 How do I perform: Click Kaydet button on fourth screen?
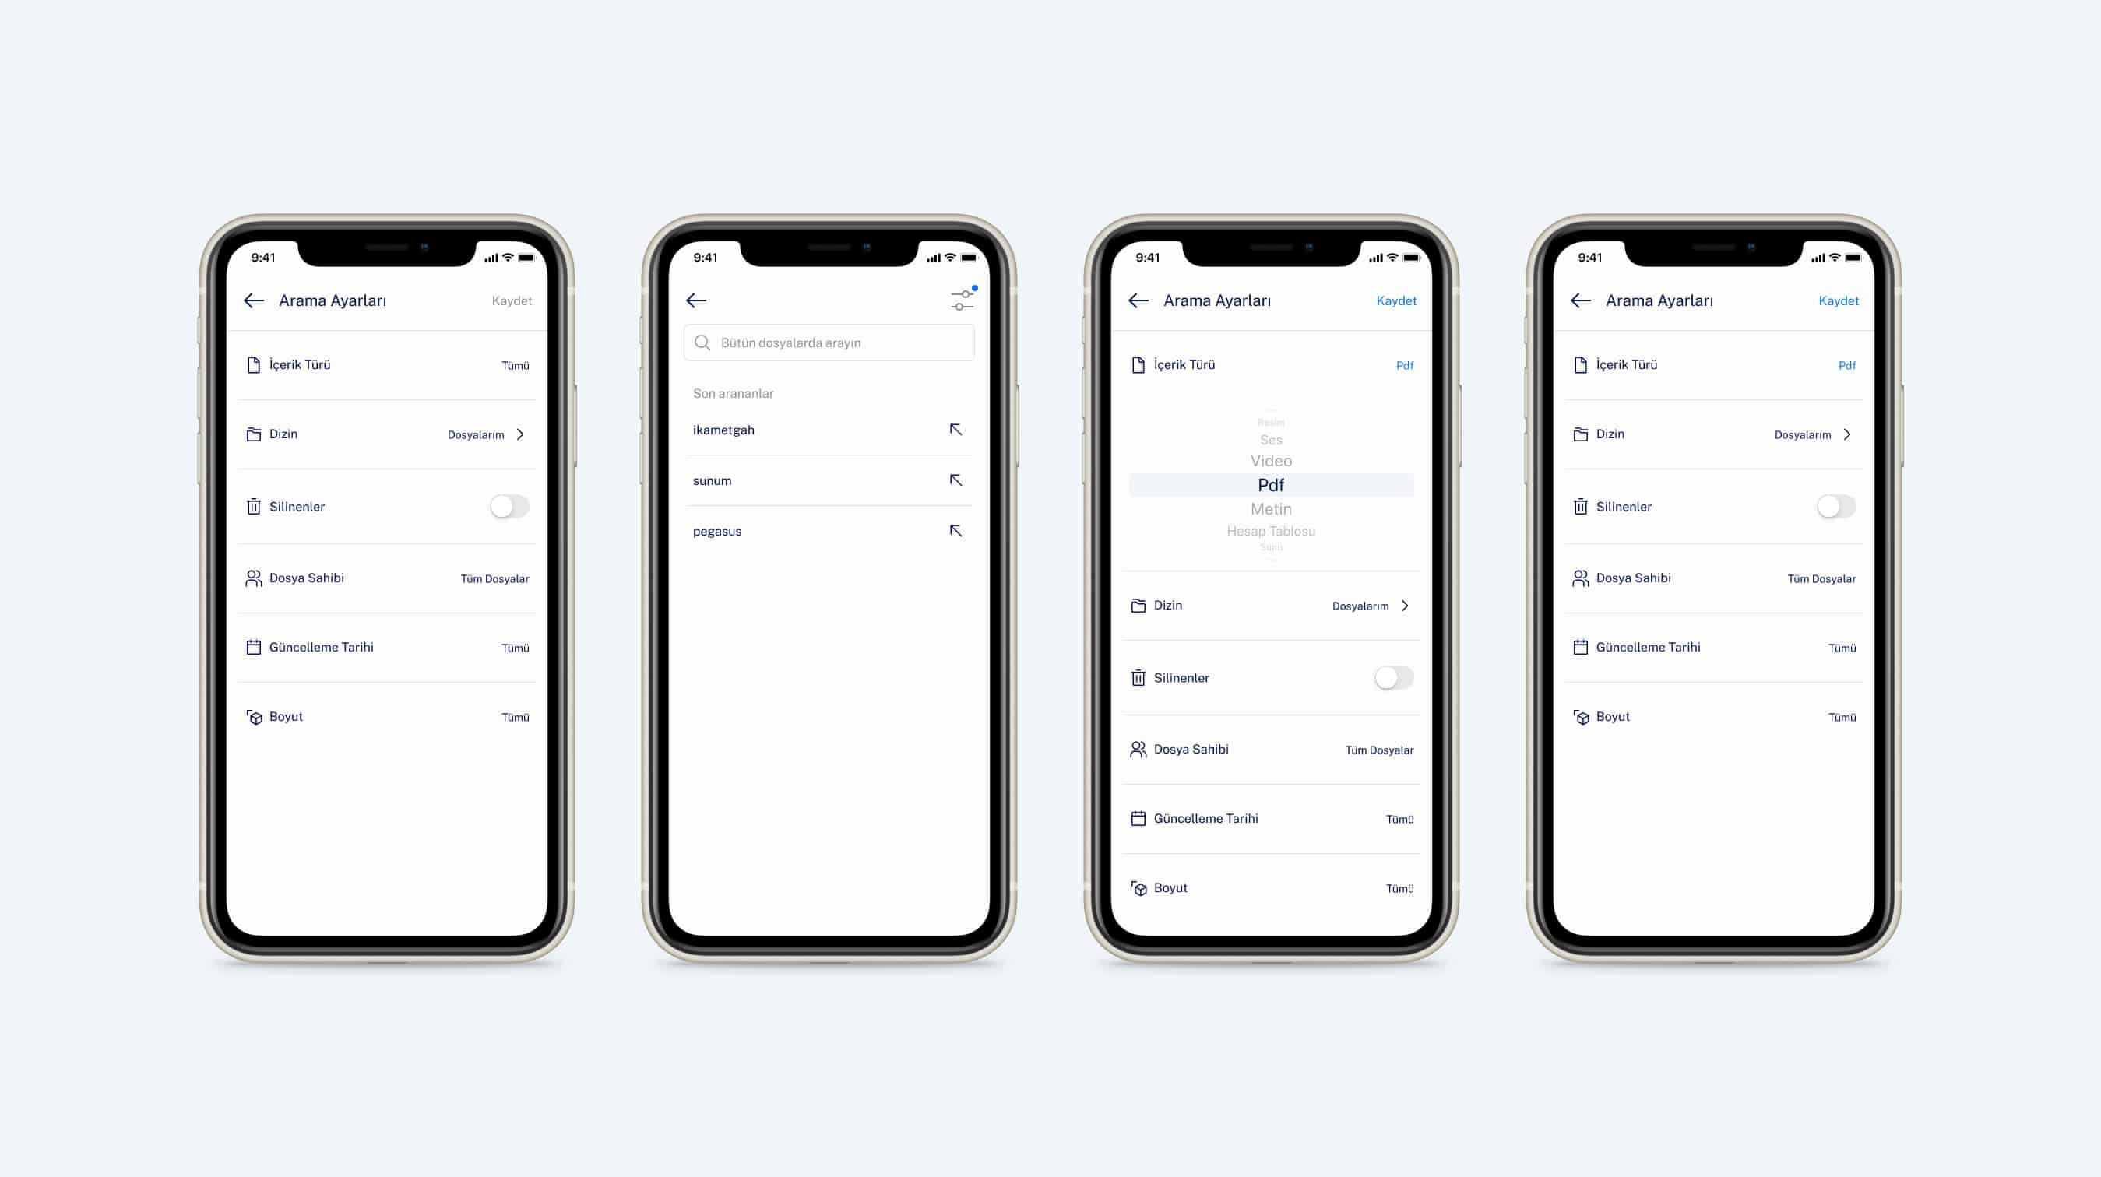[x=1840, y=300]
